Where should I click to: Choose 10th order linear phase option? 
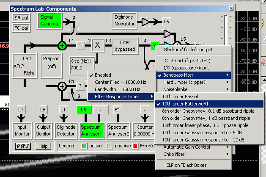[209, 125]
